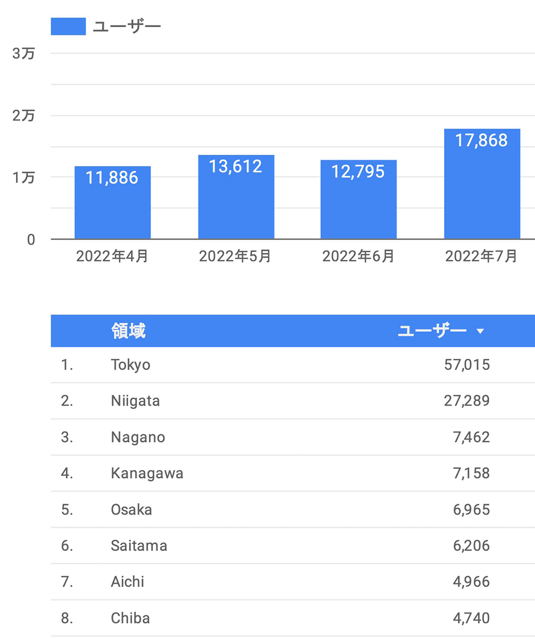Click the Nagano region entry
The height and width of the screenshot is (638, 535).
tap(138, 437)
